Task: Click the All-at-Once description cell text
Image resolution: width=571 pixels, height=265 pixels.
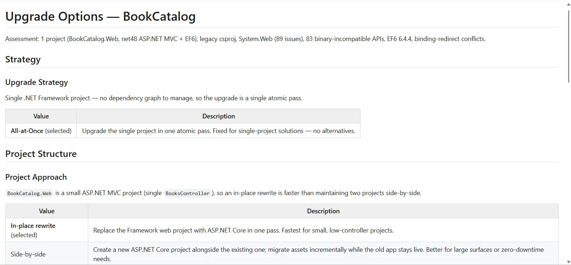Action: click(x=219, y=131)
